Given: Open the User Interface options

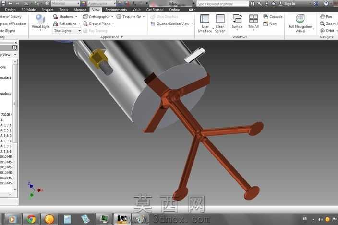Looking at the screenshot, I should click(x=205, y=24).
